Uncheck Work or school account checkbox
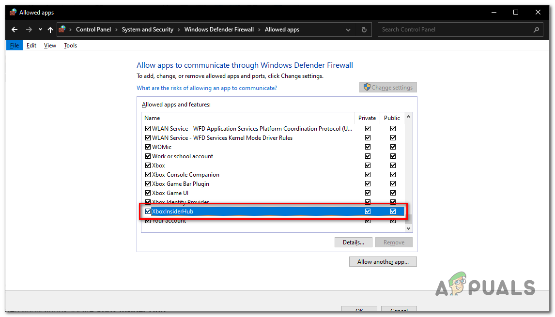 click(148, 156)
